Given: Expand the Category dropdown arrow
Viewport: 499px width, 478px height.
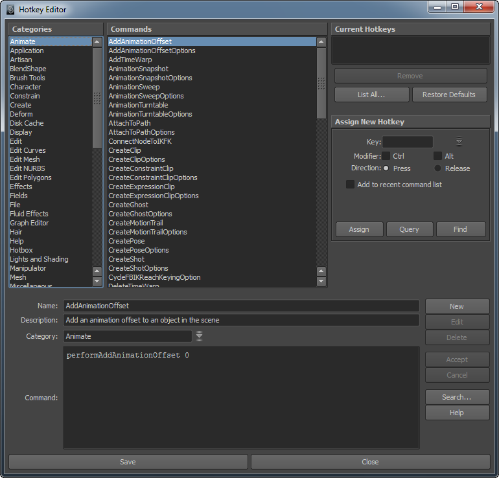Looking at the screenshot, I should 200,336.
